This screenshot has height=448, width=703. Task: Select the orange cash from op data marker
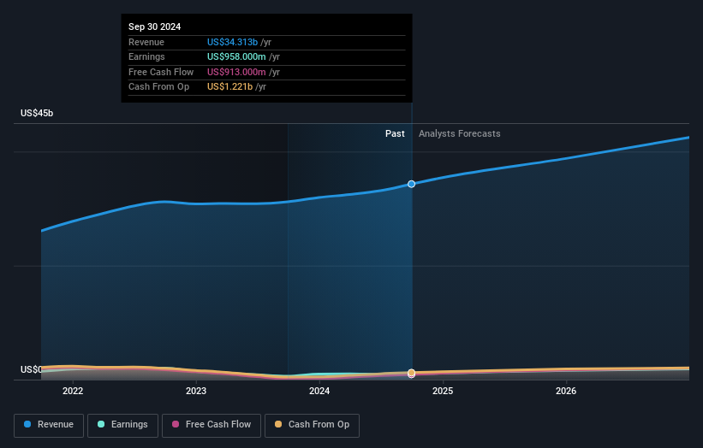click(x=411, y=373)
